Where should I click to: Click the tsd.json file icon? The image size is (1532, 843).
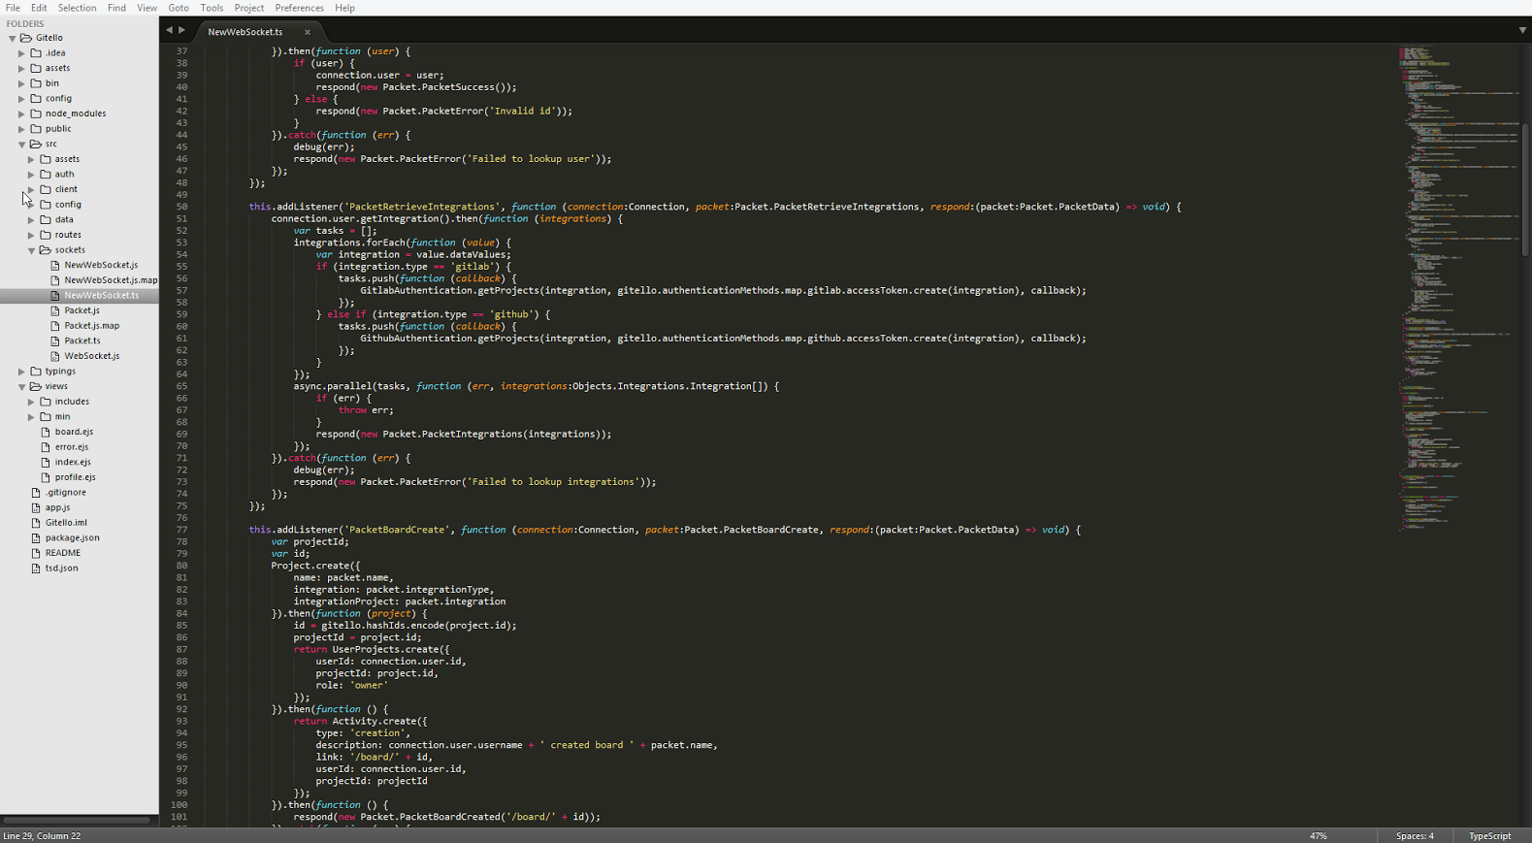pyautogui.click(x=36, y=568)
